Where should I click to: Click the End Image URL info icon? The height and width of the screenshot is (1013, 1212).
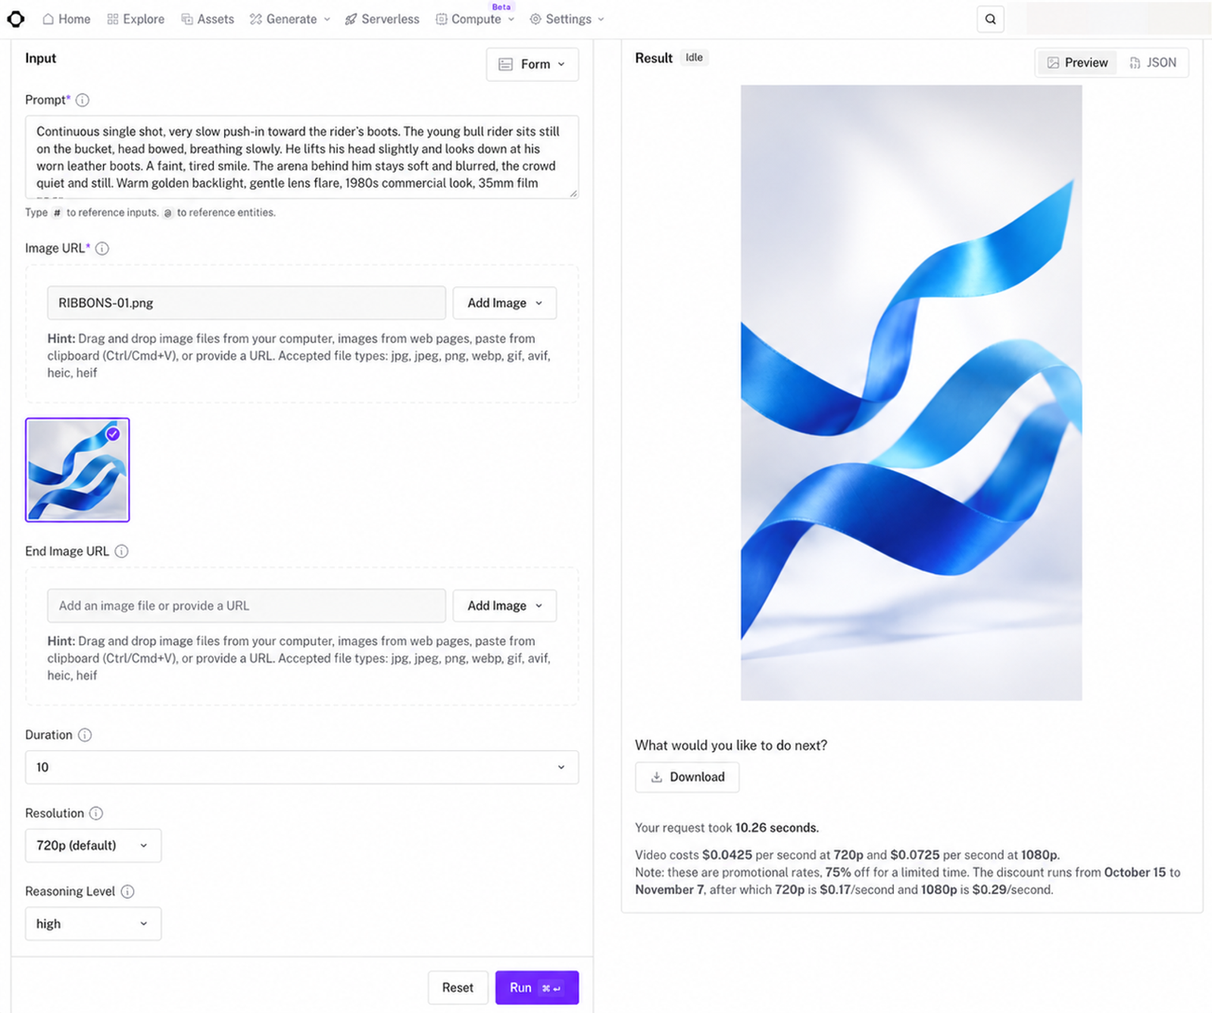coord(121,551)
